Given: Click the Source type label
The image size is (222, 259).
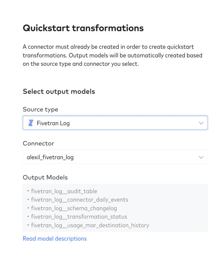Looking at the screenshot, I should (x=40, y=110).
